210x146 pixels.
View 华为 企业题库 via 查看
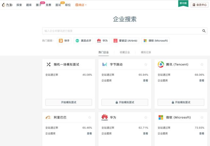pos(145,134)
